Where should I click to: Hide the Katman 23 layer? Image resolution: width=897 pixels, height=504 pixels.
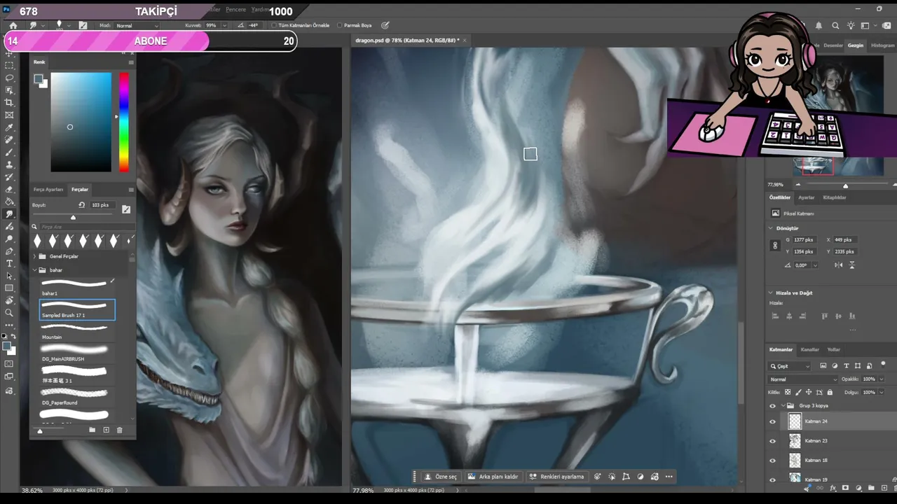coord(773,441)
